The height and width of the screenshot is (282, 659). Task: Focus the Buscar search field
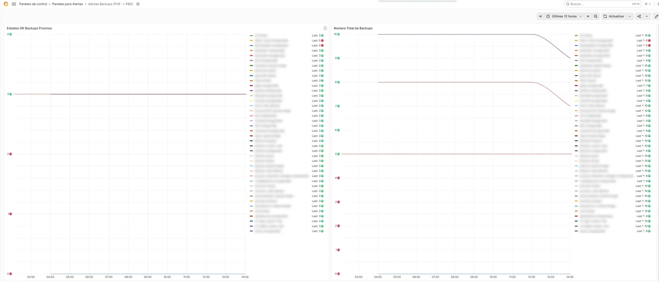click(x=602, y=4)
